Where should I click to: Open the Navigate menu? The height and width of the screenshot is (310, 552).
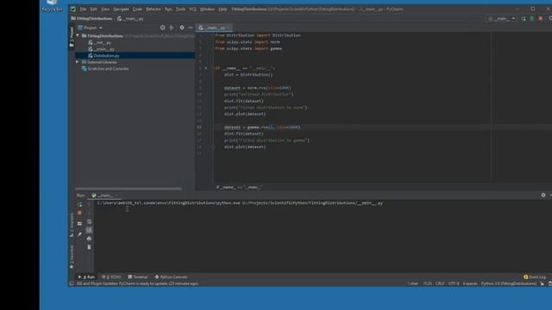pyautogui.click(x=121, y=9)
